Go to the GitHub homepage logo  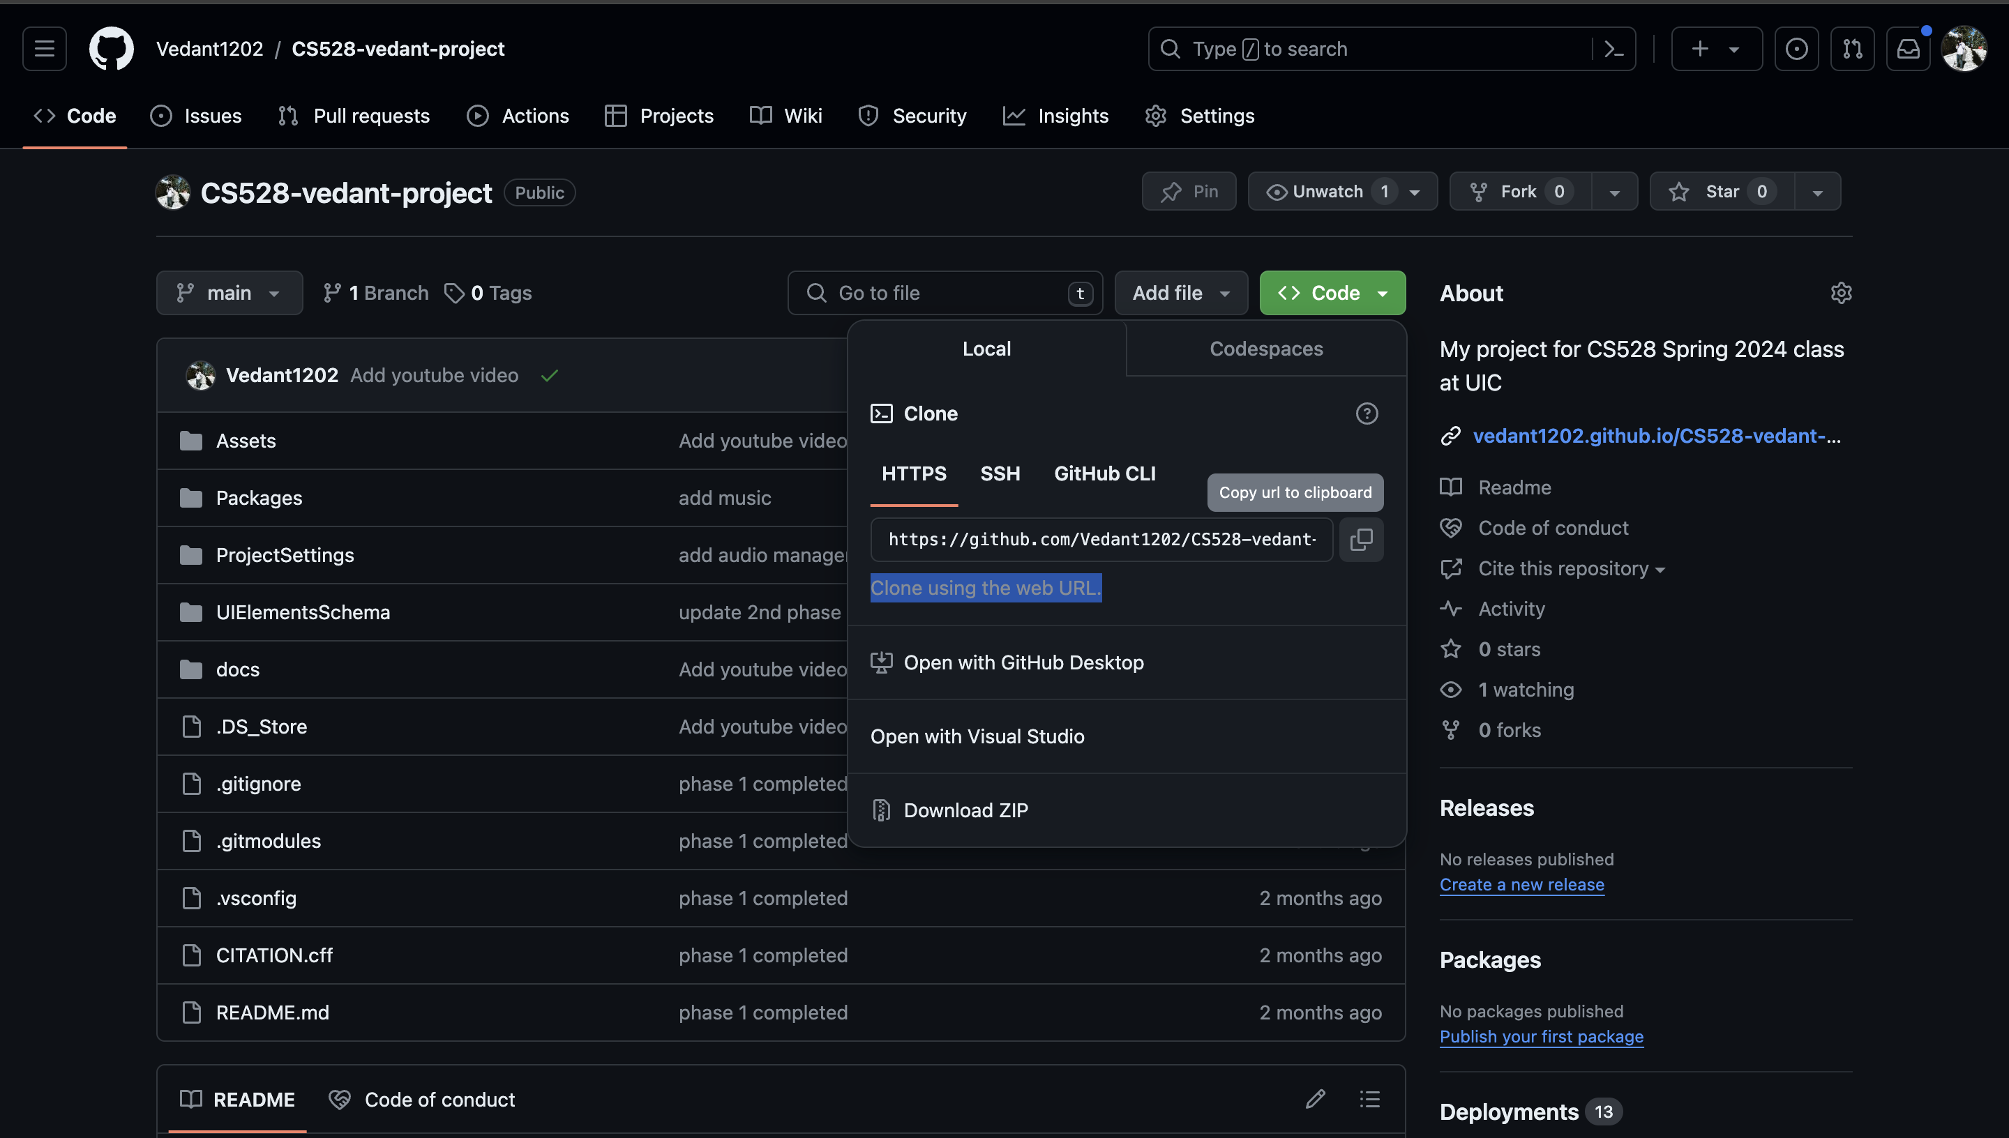tap(111, 48)
